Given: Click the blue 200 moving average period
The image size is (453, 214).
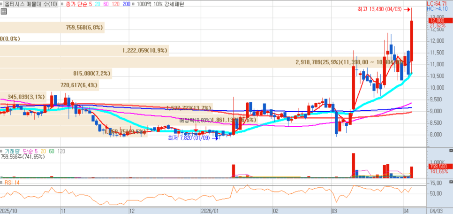Looking at the screenshot, I should tap(127, 4).
